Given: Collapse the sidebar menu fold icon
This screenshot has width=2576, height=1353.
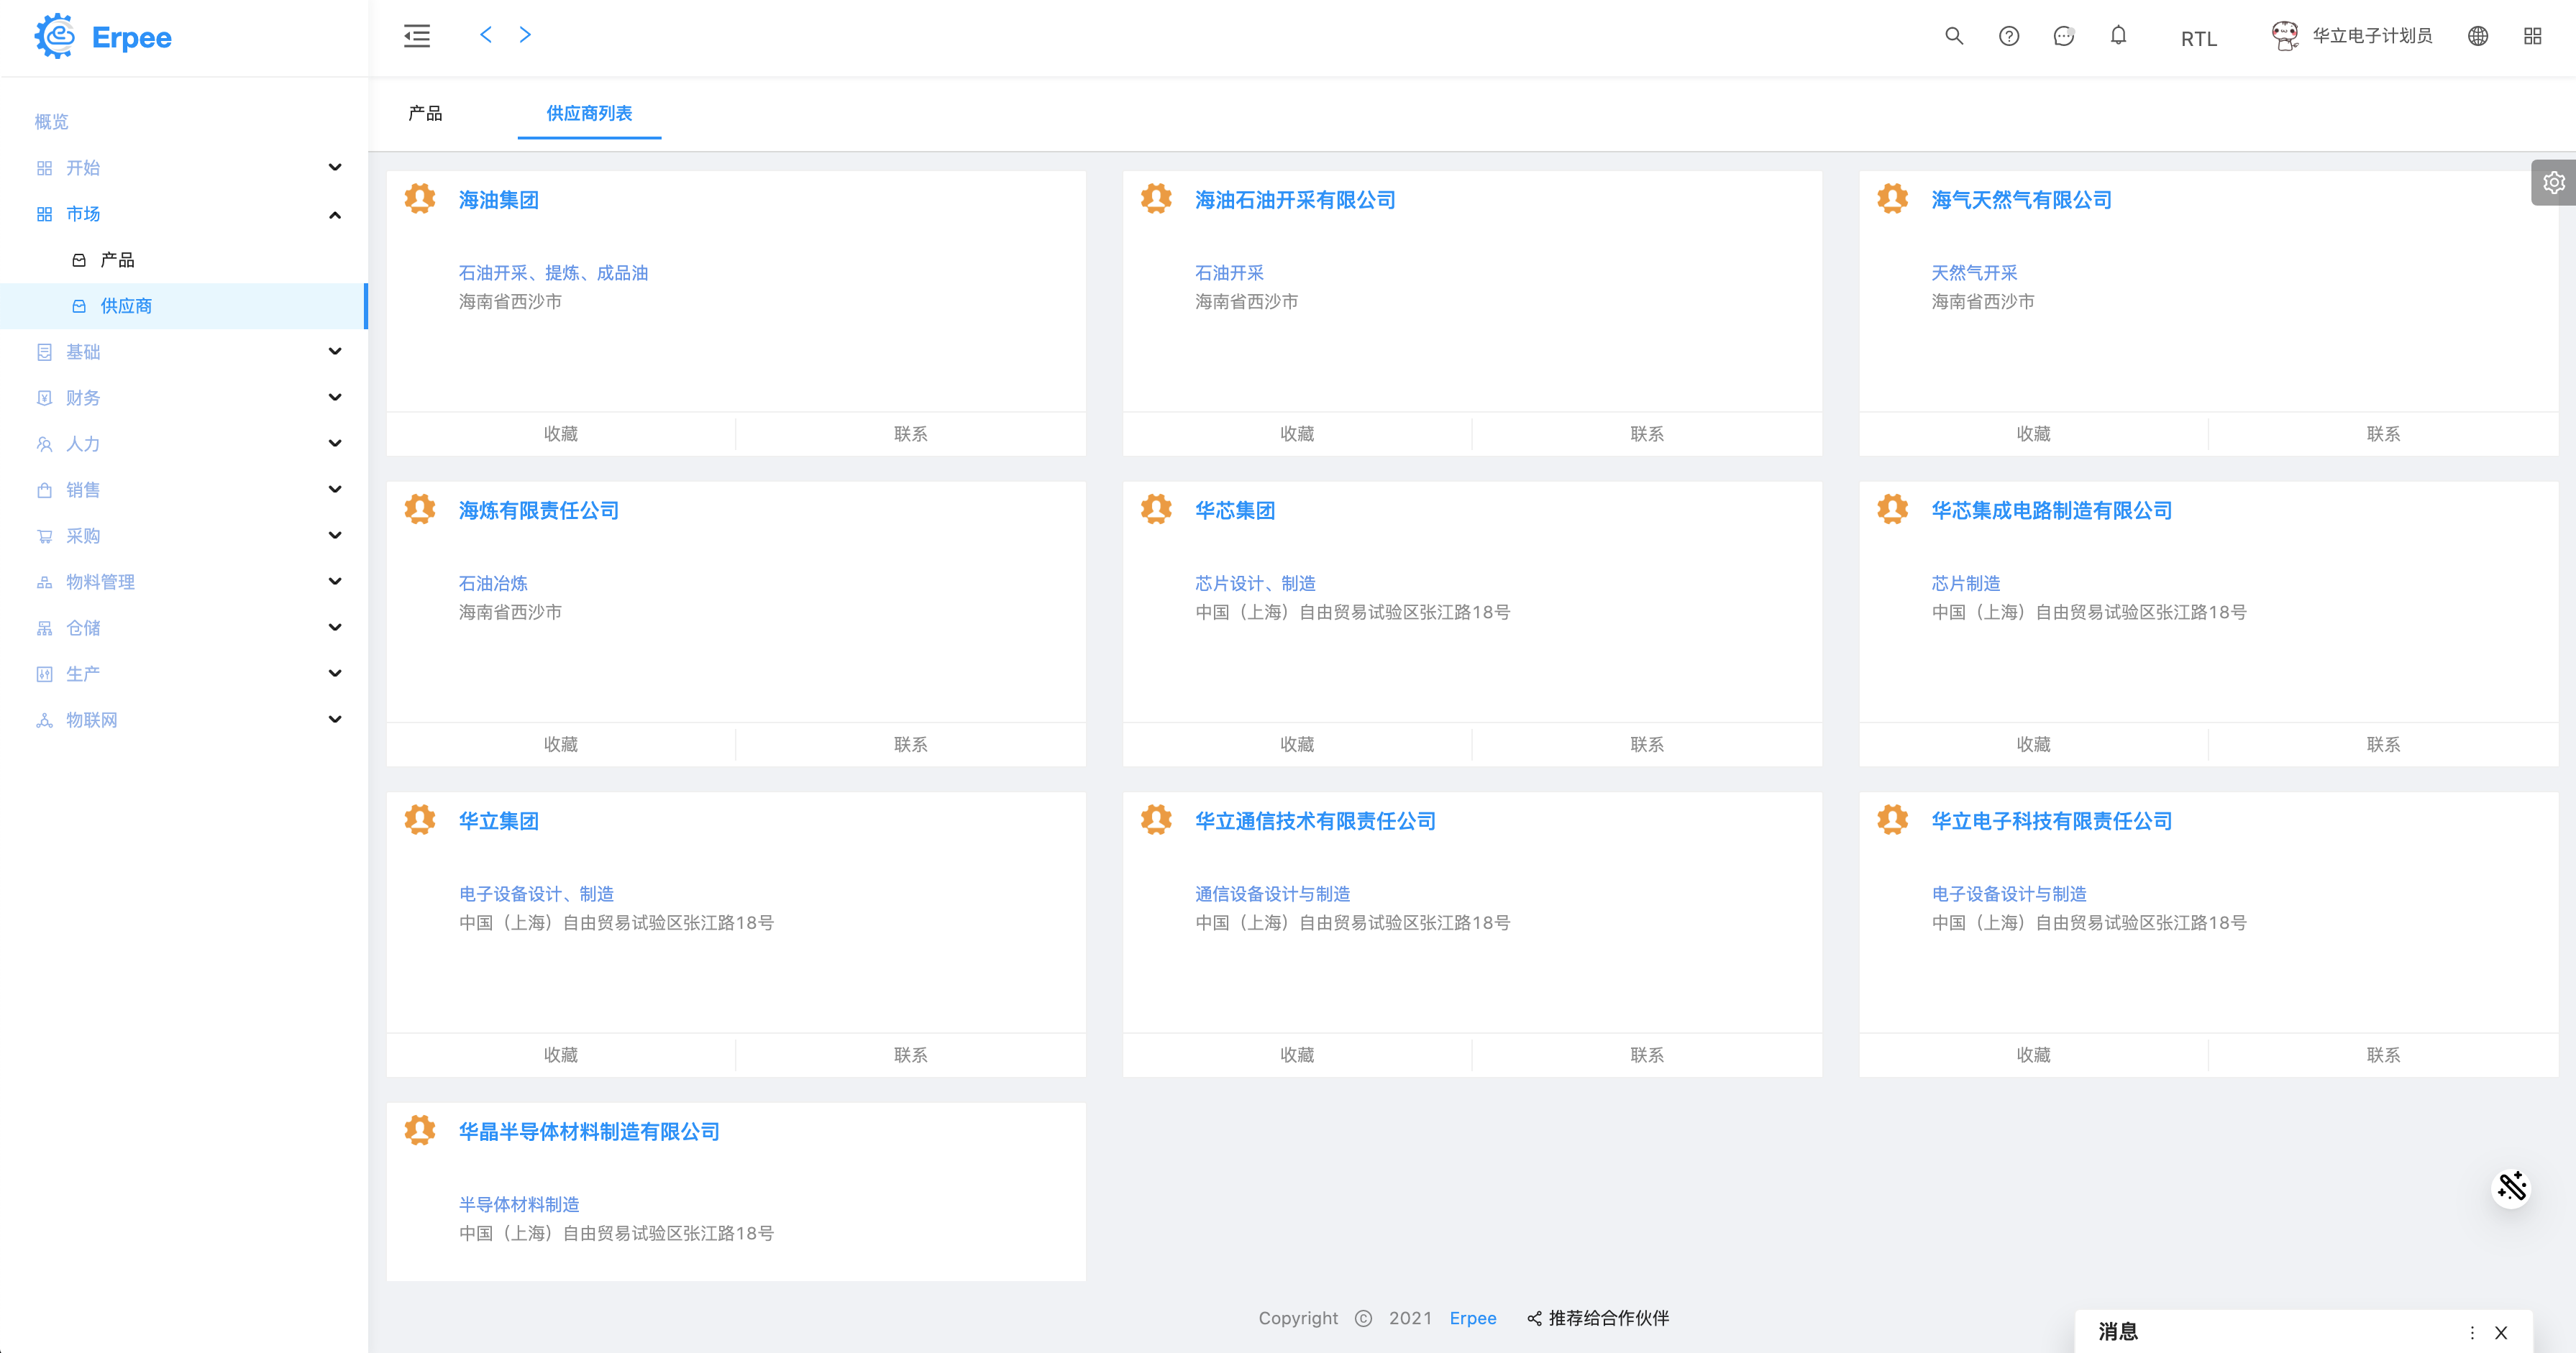Looking at the screenshot, I should coord(417,36).
